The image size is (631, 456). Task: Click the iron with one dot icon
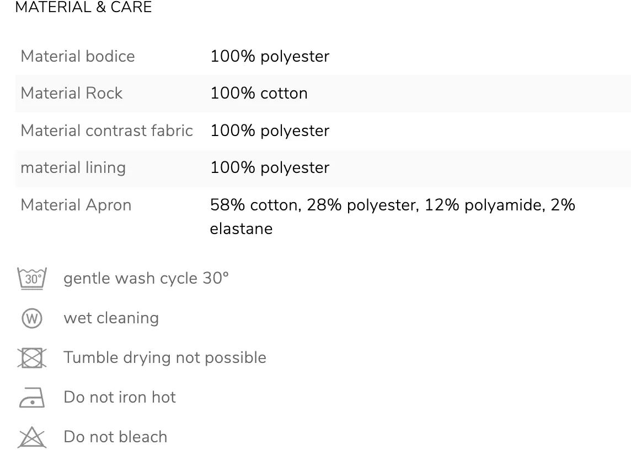(x=32, y=397)
